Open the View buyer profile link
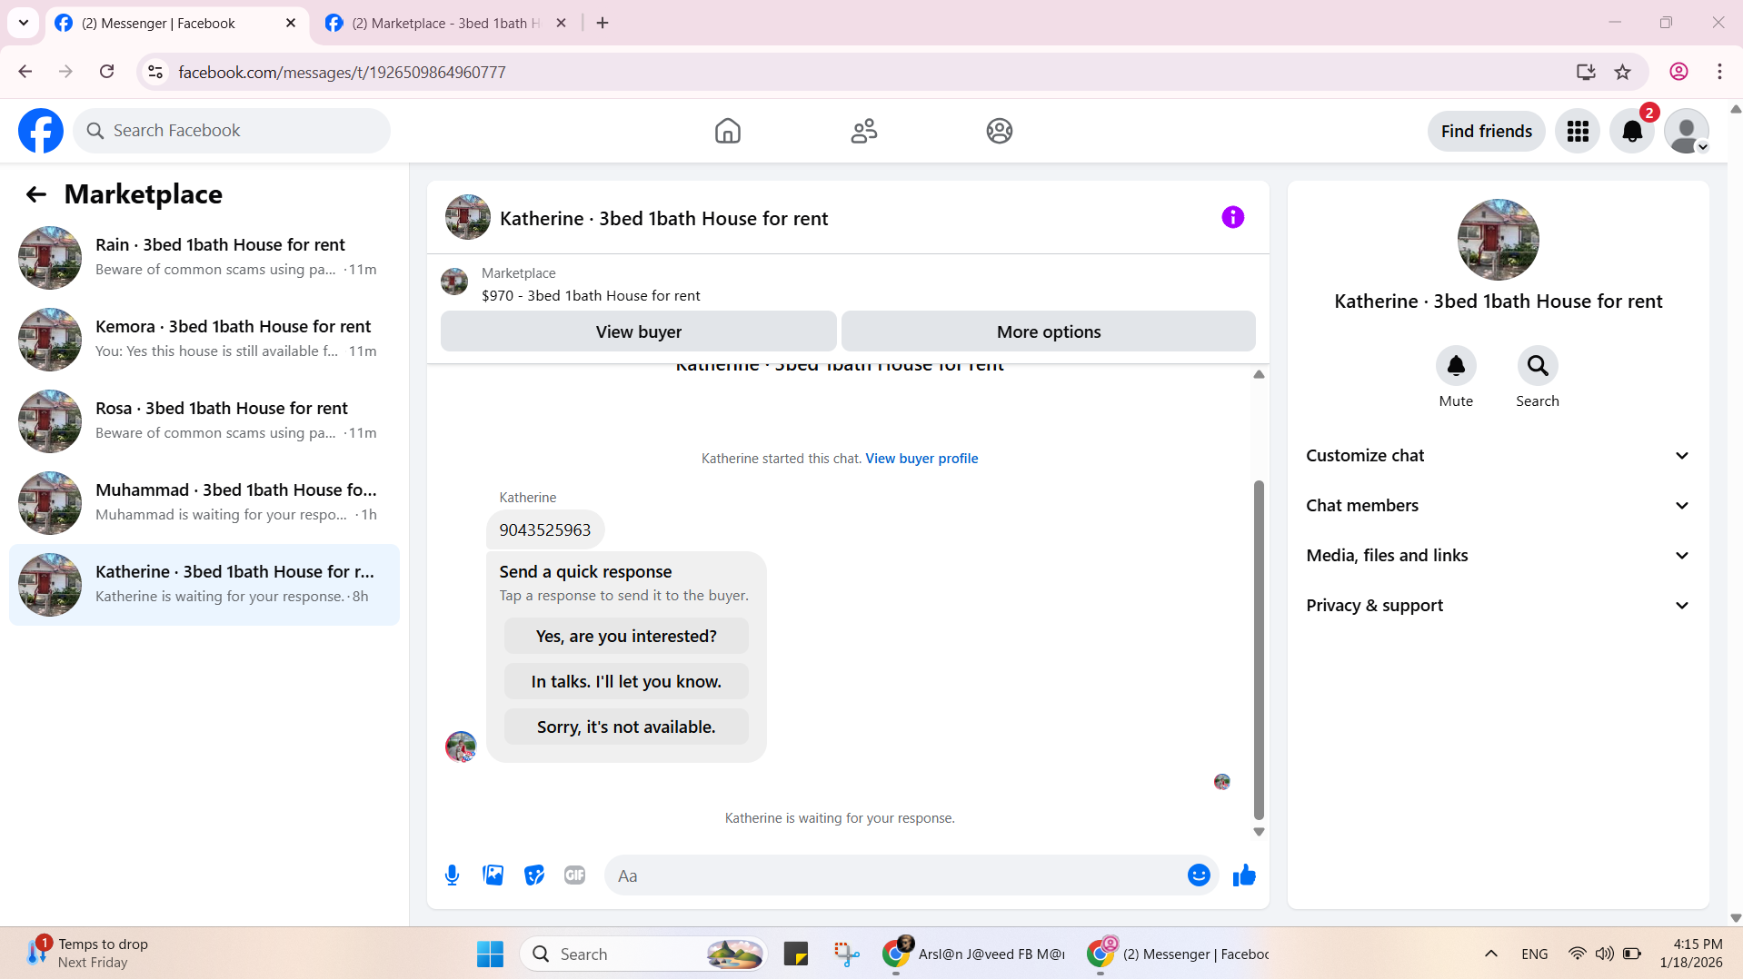Screen dimensions: 1743x979 (x=921, y=459)
